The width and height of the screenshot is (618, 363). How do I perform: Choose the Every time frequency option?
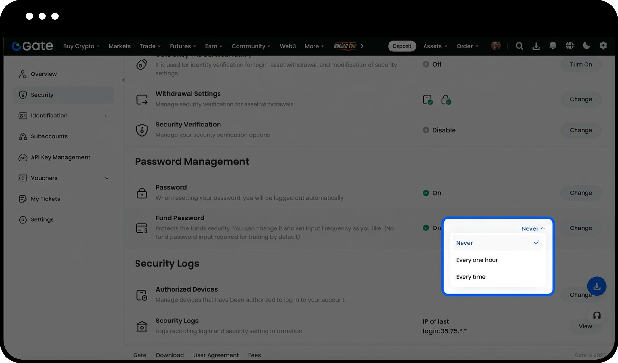[471, 277]
